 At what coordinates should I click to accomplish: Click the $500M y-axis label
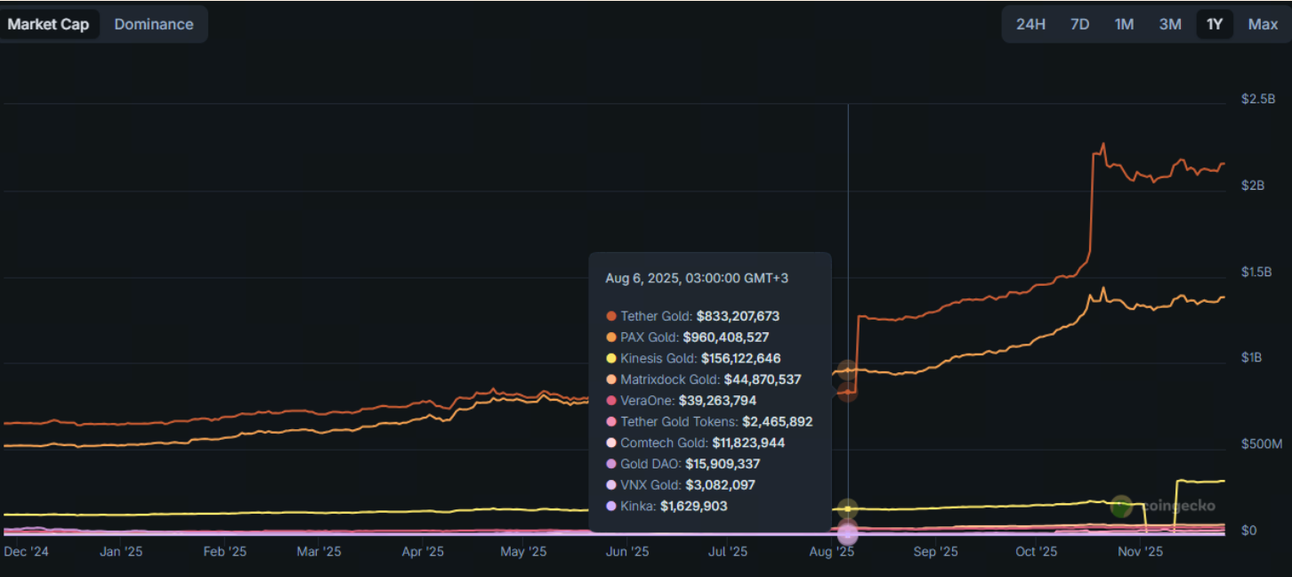[1261, 444]
